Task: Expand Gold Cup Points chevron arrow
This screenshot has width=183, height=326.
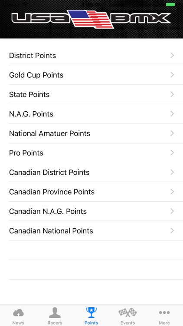Action: pyautogui.click(x=172, y=75)
